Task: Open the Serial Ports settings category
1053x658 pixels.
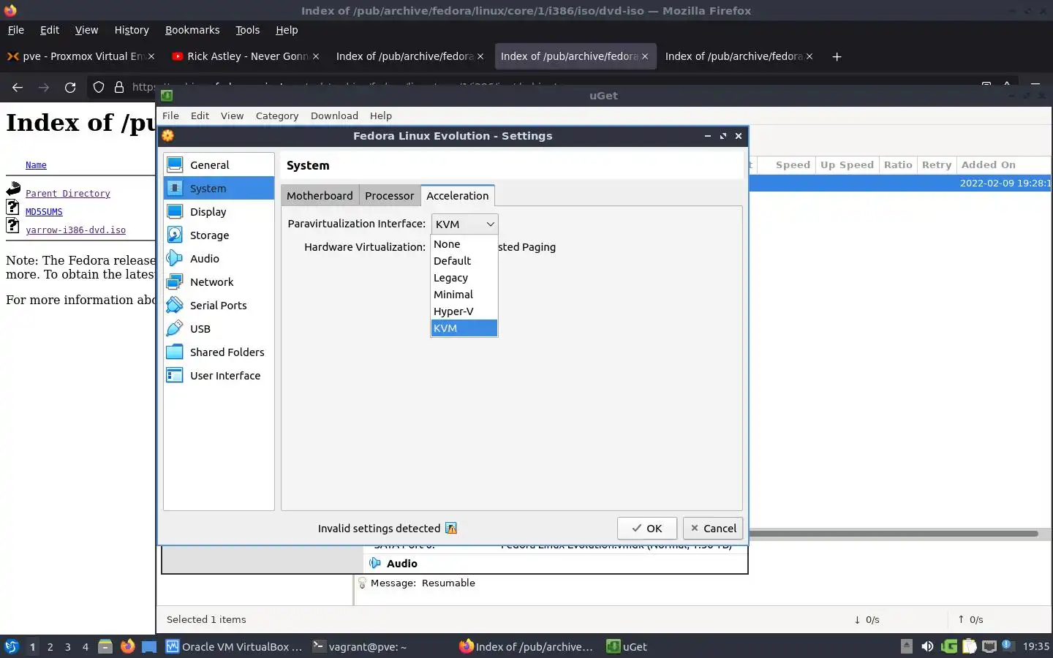Action: pos(219,306)
